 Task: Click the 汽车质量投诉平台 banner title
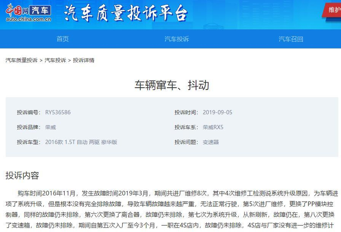click(126, 14)
